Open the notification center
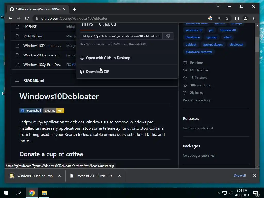The height and width of the screenshot is (198, 264). click(x=256, y=193)
